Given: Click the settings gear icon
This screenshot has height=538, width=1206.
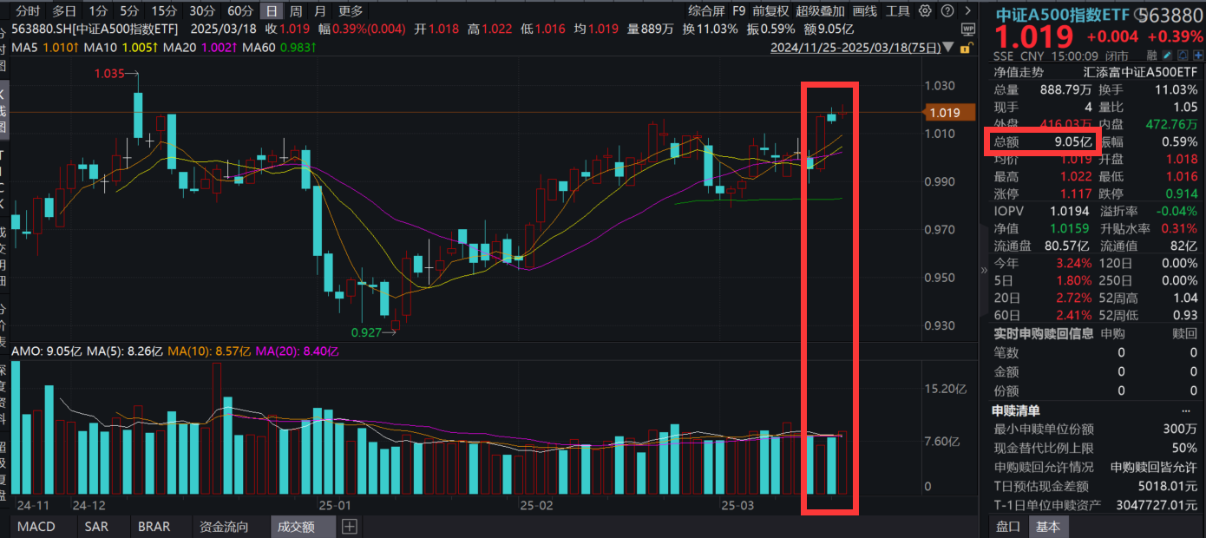Looking at the screenshot, I should 924,12.
